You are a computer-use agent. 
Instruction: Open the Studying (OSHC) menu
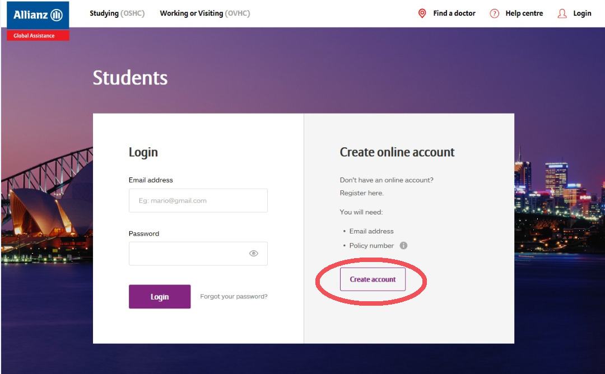point(117,13)
